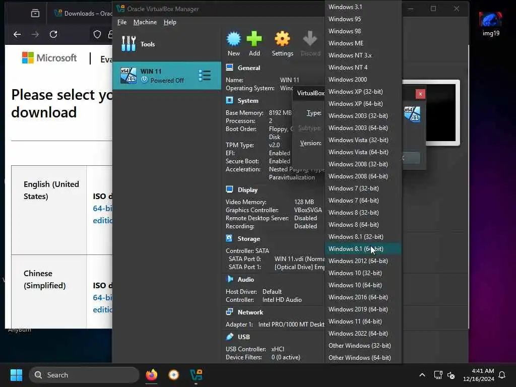Open the notifications bell icon
Image resolution: width=516 pixels, height=387 pixels.
502,375
